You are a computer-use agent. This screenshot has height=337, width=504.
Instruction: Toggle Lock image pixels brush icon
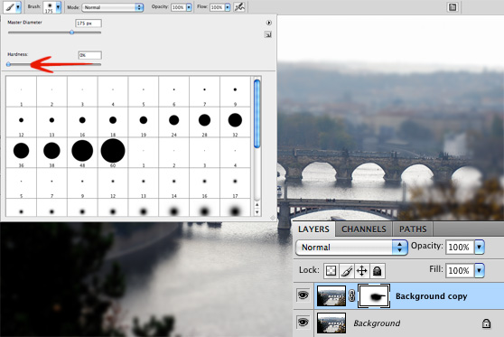(x=347, y=271)
